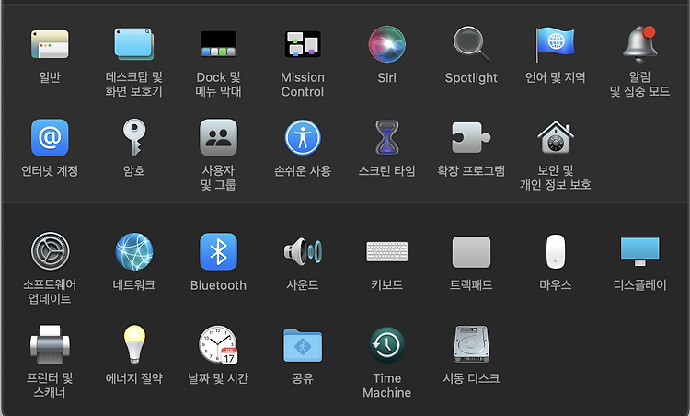Open 공유 sharing folder icon
The width and height of the screenshot is (690, 416).
click(303, 345)
